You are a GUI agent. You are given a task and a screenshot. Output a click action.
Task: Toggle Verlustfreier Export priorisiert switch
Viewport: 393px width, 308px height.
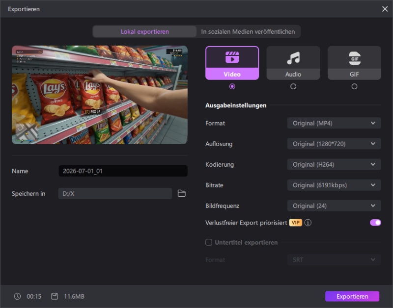click(x=375, y=223)
